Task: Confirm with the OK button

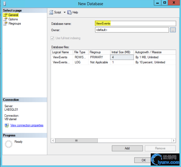Action: click(x=144, y=160)
